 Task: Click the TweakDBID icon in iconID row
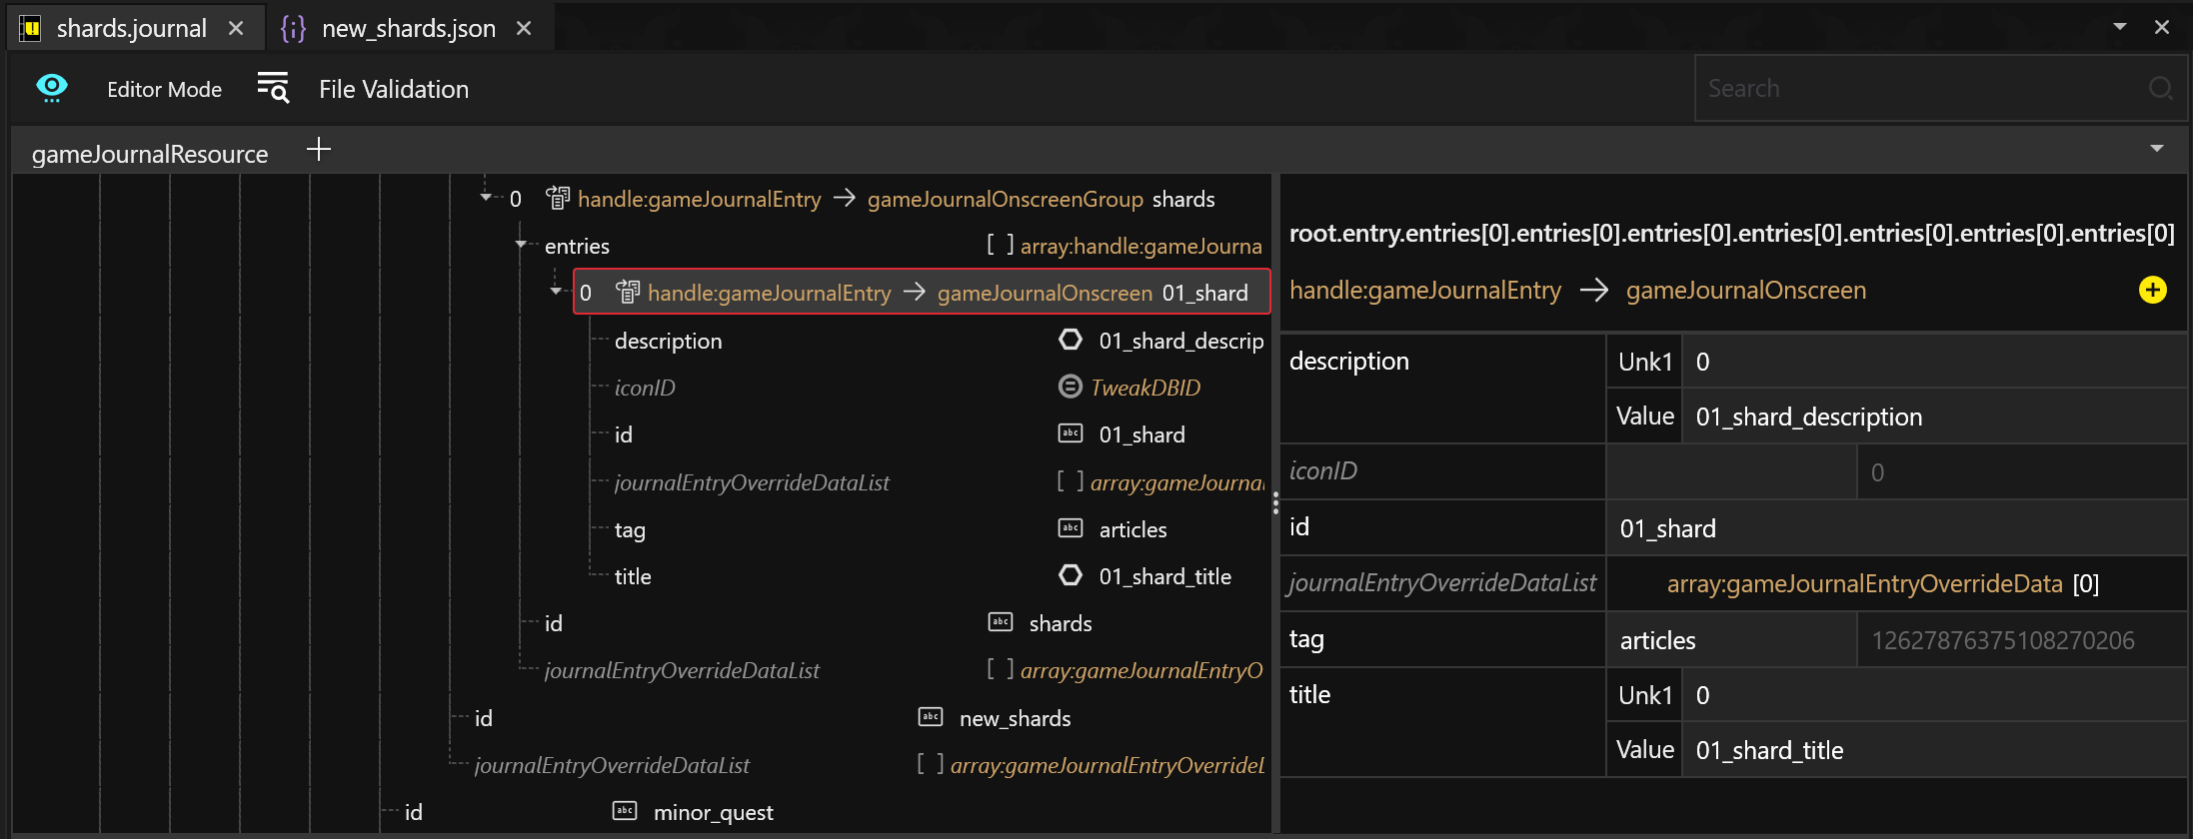point(1070,387)
